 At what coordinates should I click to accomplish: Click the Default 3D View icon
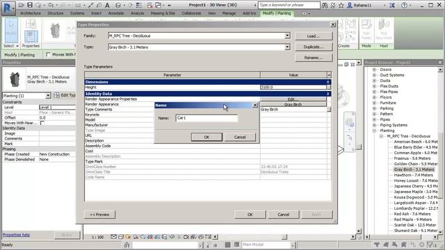tap(118, 5)
